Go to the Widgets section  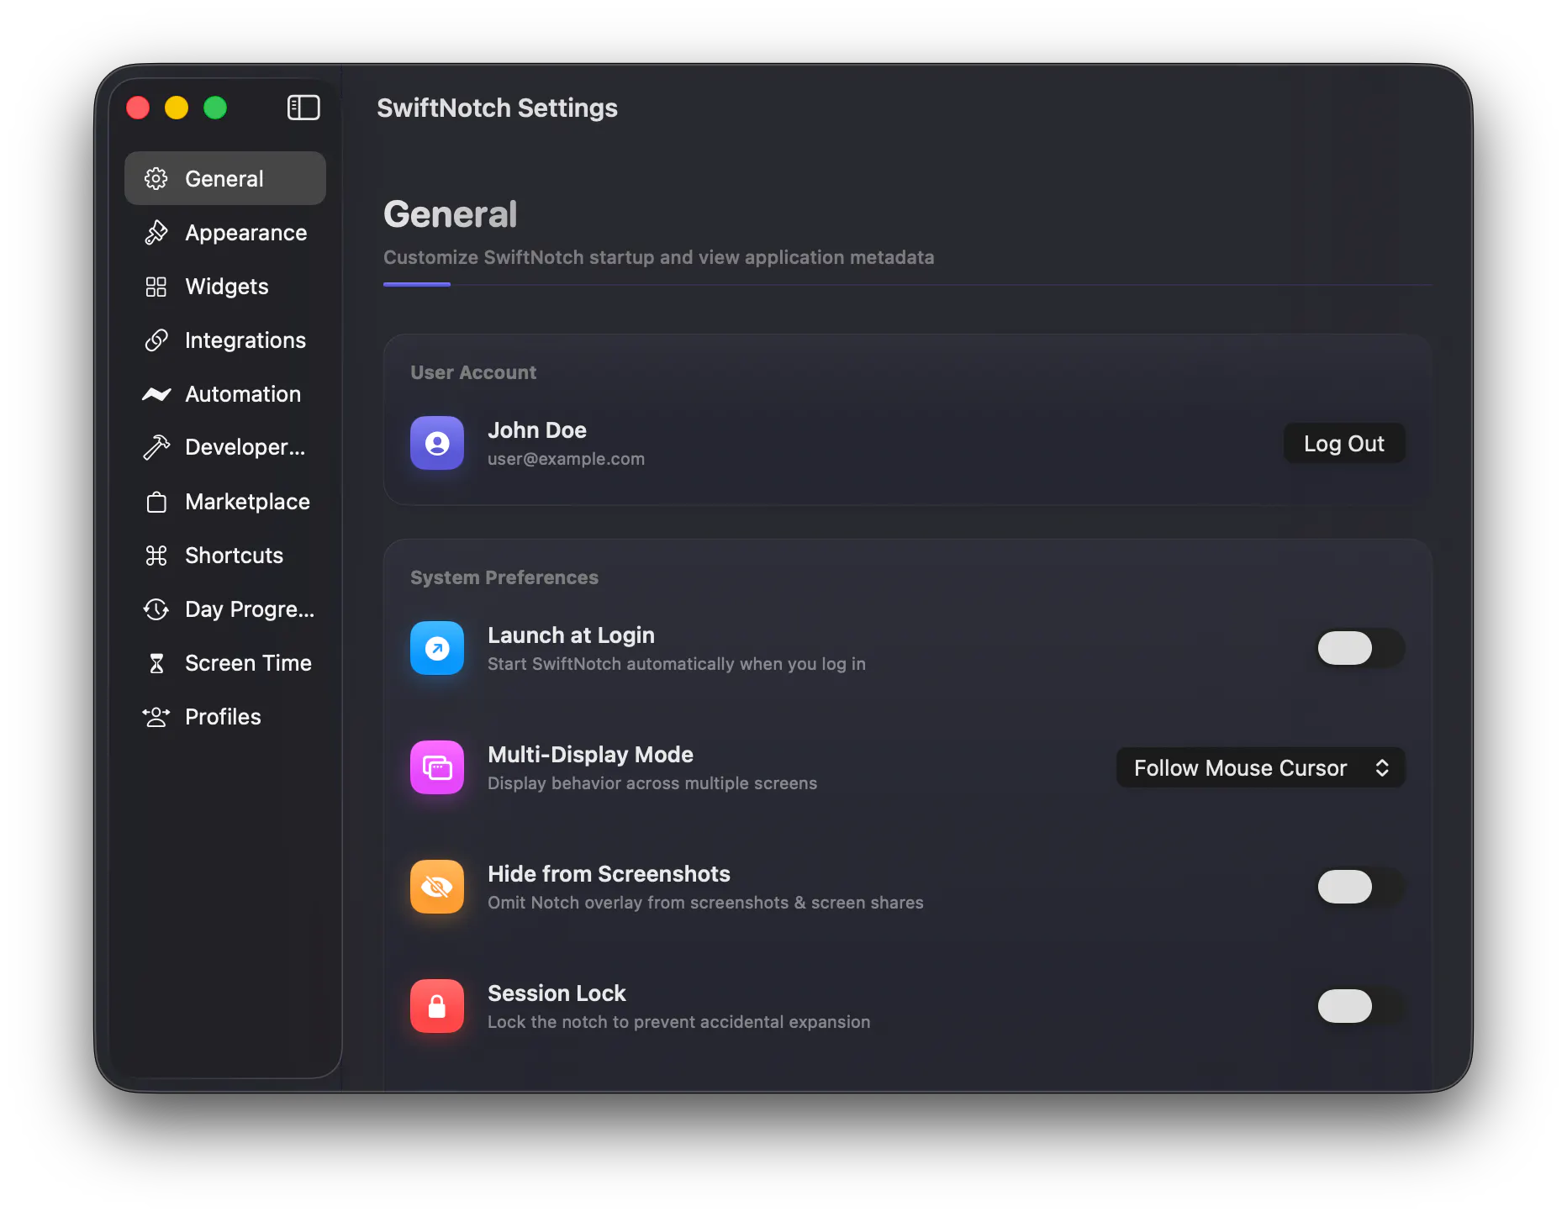pos(225,287)
